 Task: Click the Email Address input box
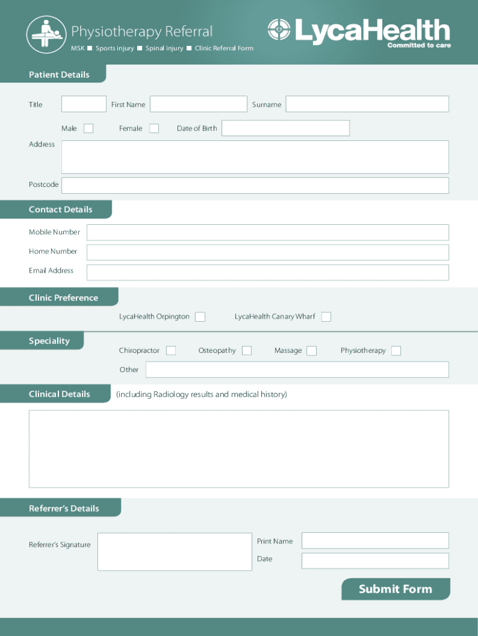[268, 273]
